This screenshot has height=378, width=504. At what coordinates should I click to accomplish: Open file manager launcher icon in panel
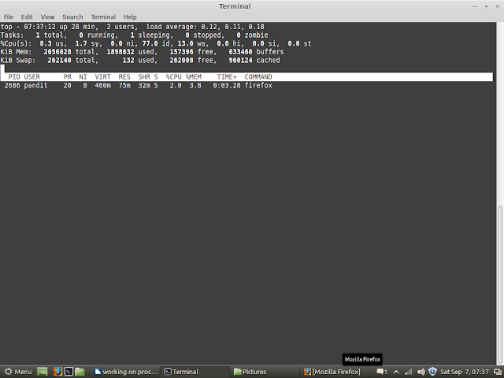click(80, 372)
